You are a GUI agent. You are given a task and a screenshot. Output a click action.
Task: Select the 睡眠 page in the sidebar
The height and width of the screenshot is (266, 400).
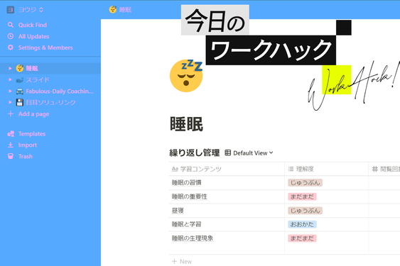click(32, 68)
